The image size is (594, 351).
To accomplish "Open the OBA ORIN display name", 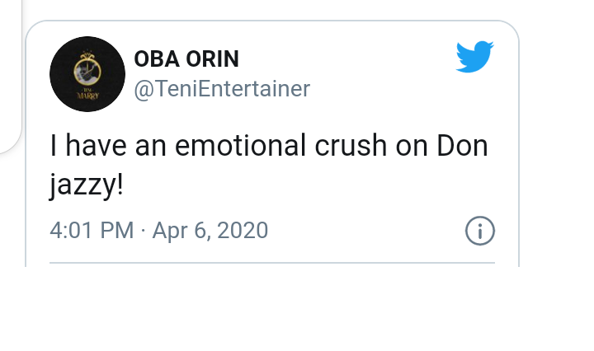I will tap(186, 59).
